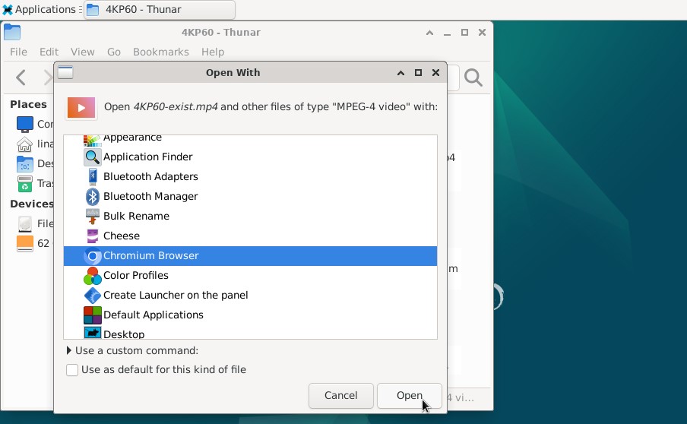Expand Use a custom command section
Screen dimensions: 687x424
point(69,351)
